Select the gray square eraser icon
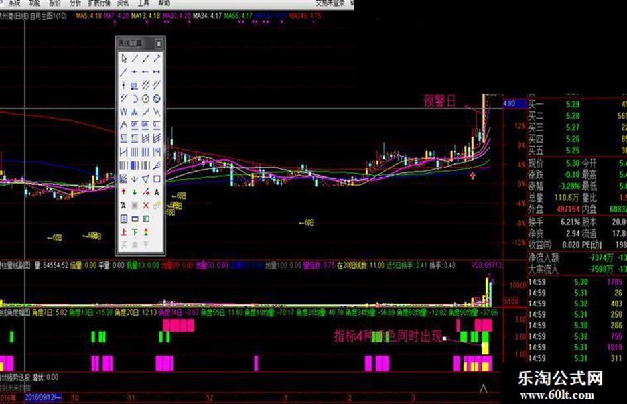Screen dimensions: 627x404 135,205
